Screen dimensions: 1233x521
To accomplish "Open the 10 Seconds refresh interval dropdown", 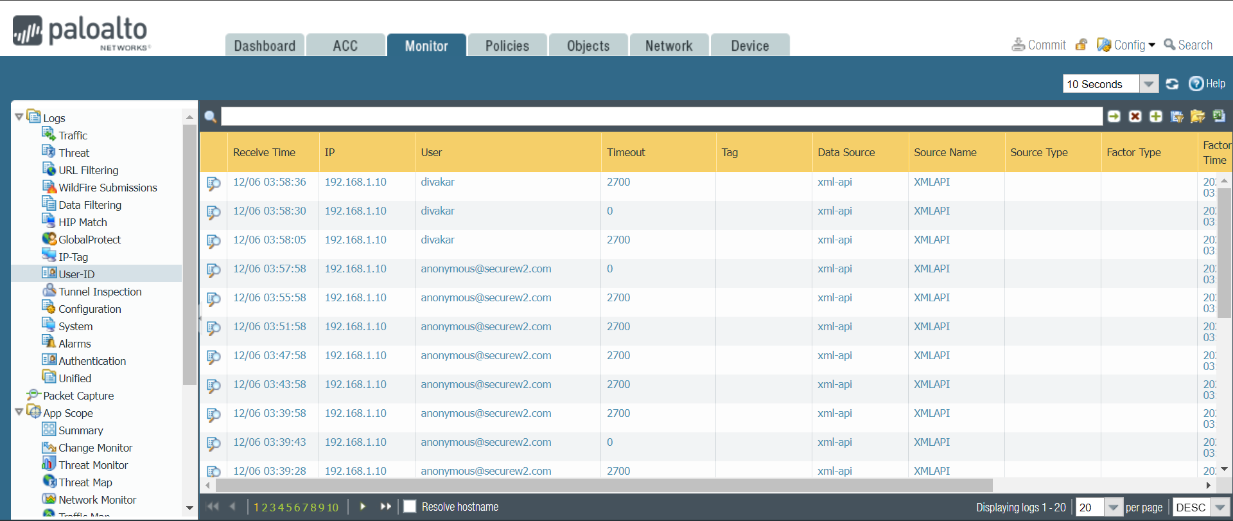I will (1148, 84).
